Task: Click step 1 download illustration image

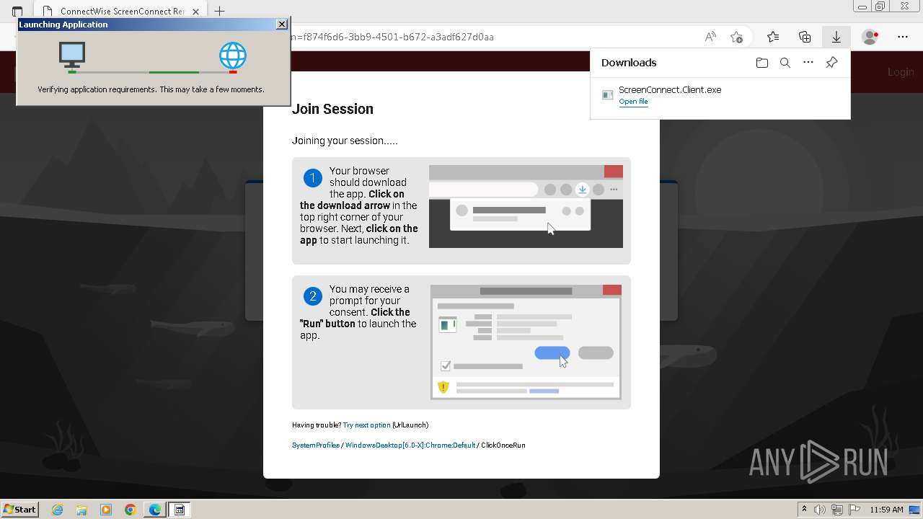Action: click(526, 207)
